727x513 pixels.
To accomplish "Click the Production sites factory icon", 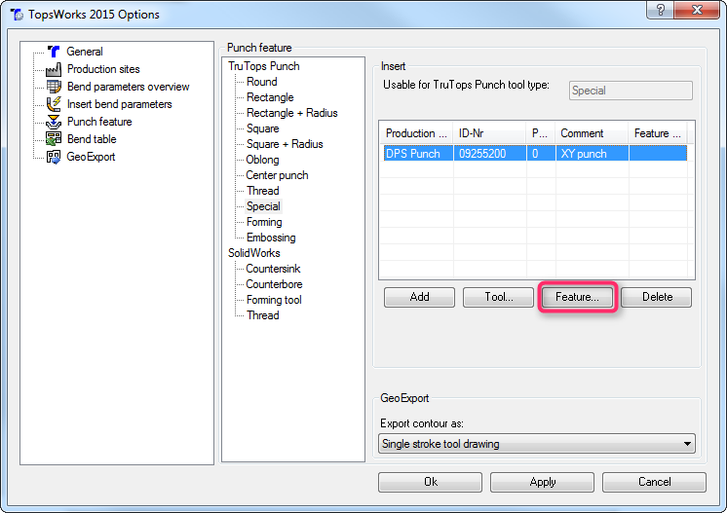I will click(55, 69).
